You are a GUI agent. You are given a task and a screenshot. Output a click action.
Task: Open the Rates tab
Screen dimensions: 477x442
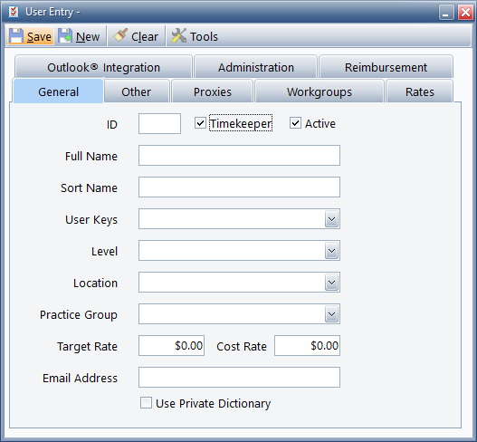coord(419,91)
